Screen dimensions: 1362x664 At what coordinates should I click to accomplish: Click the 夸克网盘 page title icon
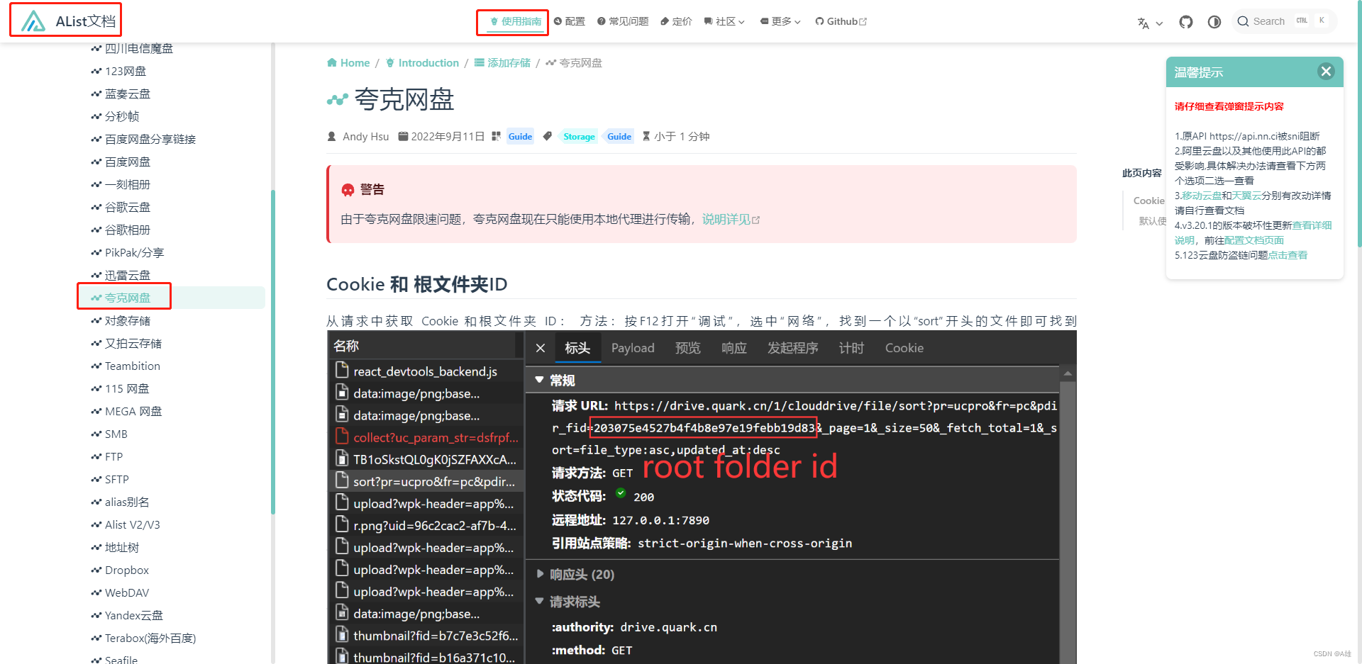pos(337,100)
